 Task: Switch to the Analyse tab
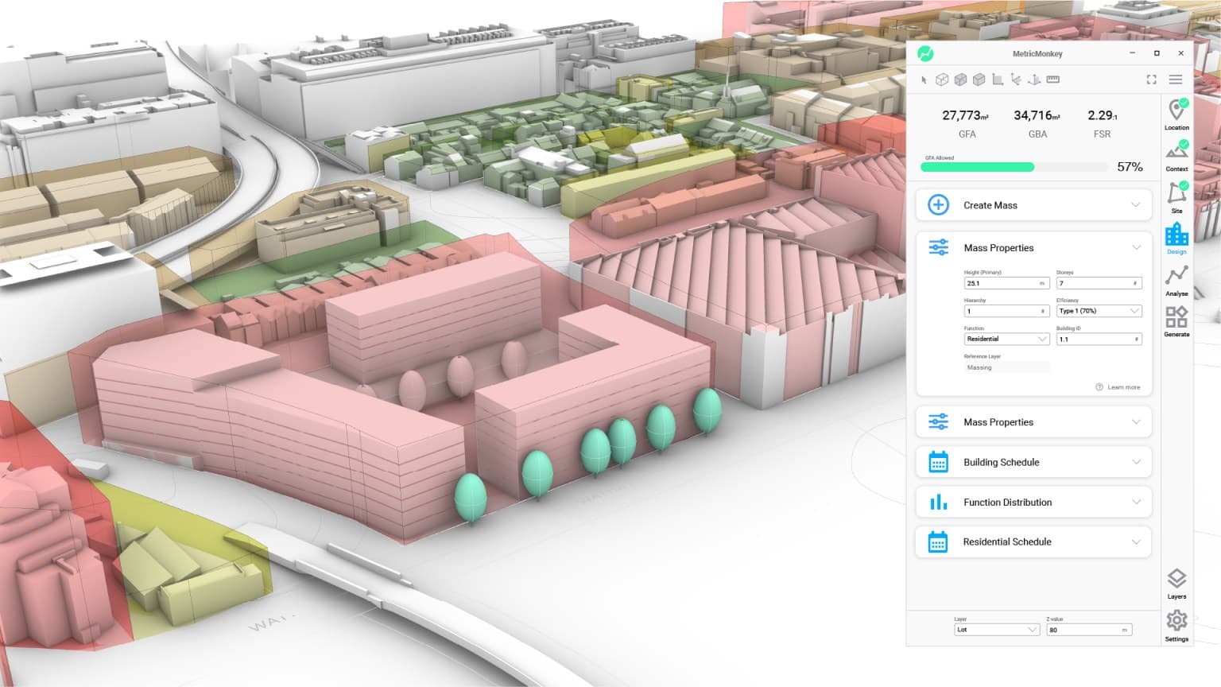(1176, 281)
